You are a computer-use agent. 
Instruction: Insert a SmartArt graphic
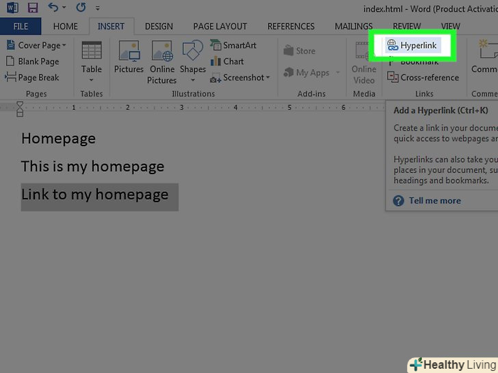coord(233,45)
